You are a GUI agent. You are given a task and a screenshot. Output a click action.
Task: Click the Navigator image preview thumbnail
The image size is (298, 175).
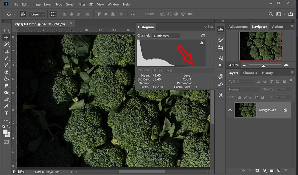click(260, 46)
